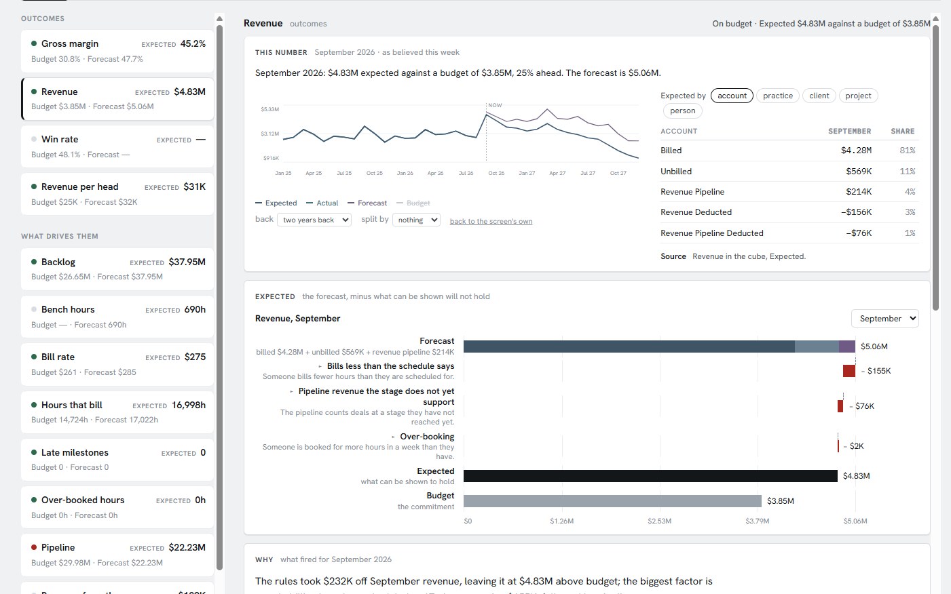This screenshot has width=951, height=594.
Task: Switch breakdown to practice
Action: coord(778,96)
